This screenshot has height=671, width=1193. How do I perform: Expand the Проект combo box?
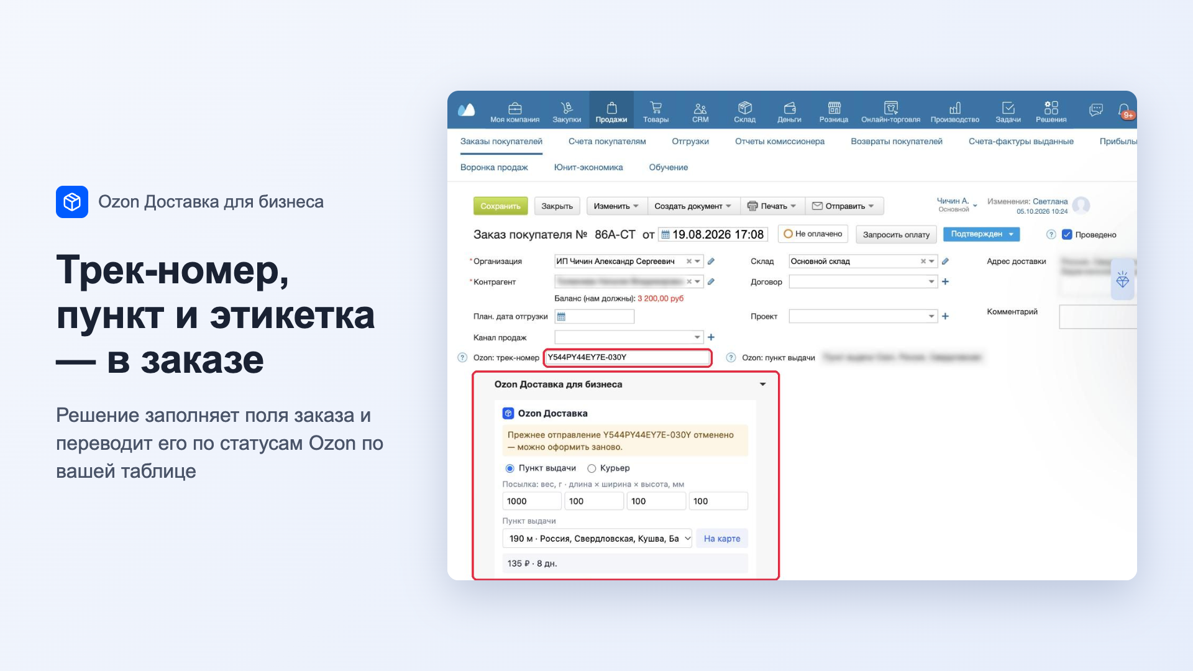pyautogui.click(x=931, y=317)
